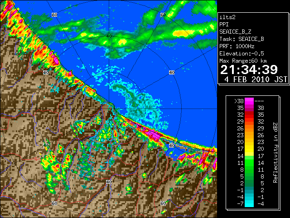This screenshot has height=218, width=290.
Task: Pick the cyan band at color scale bottom
Action: (x=249, y=203)
